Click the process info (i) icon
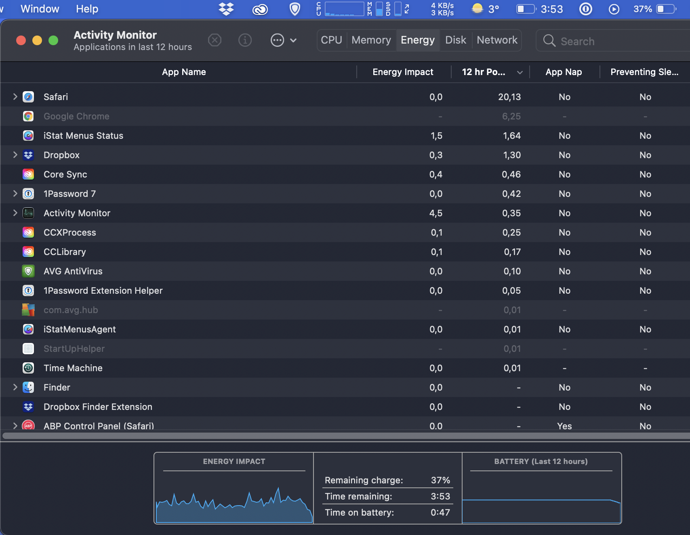The height and width of the screenshot is (535, 690). pos(245,40)
